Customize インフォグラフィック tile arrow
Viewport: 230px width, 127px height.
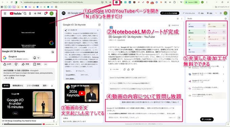[224, 44]
